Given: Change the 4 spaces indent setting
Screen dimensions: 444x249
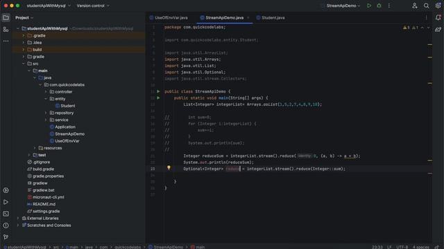Looking at the screenshot, I should coord(421,247).
